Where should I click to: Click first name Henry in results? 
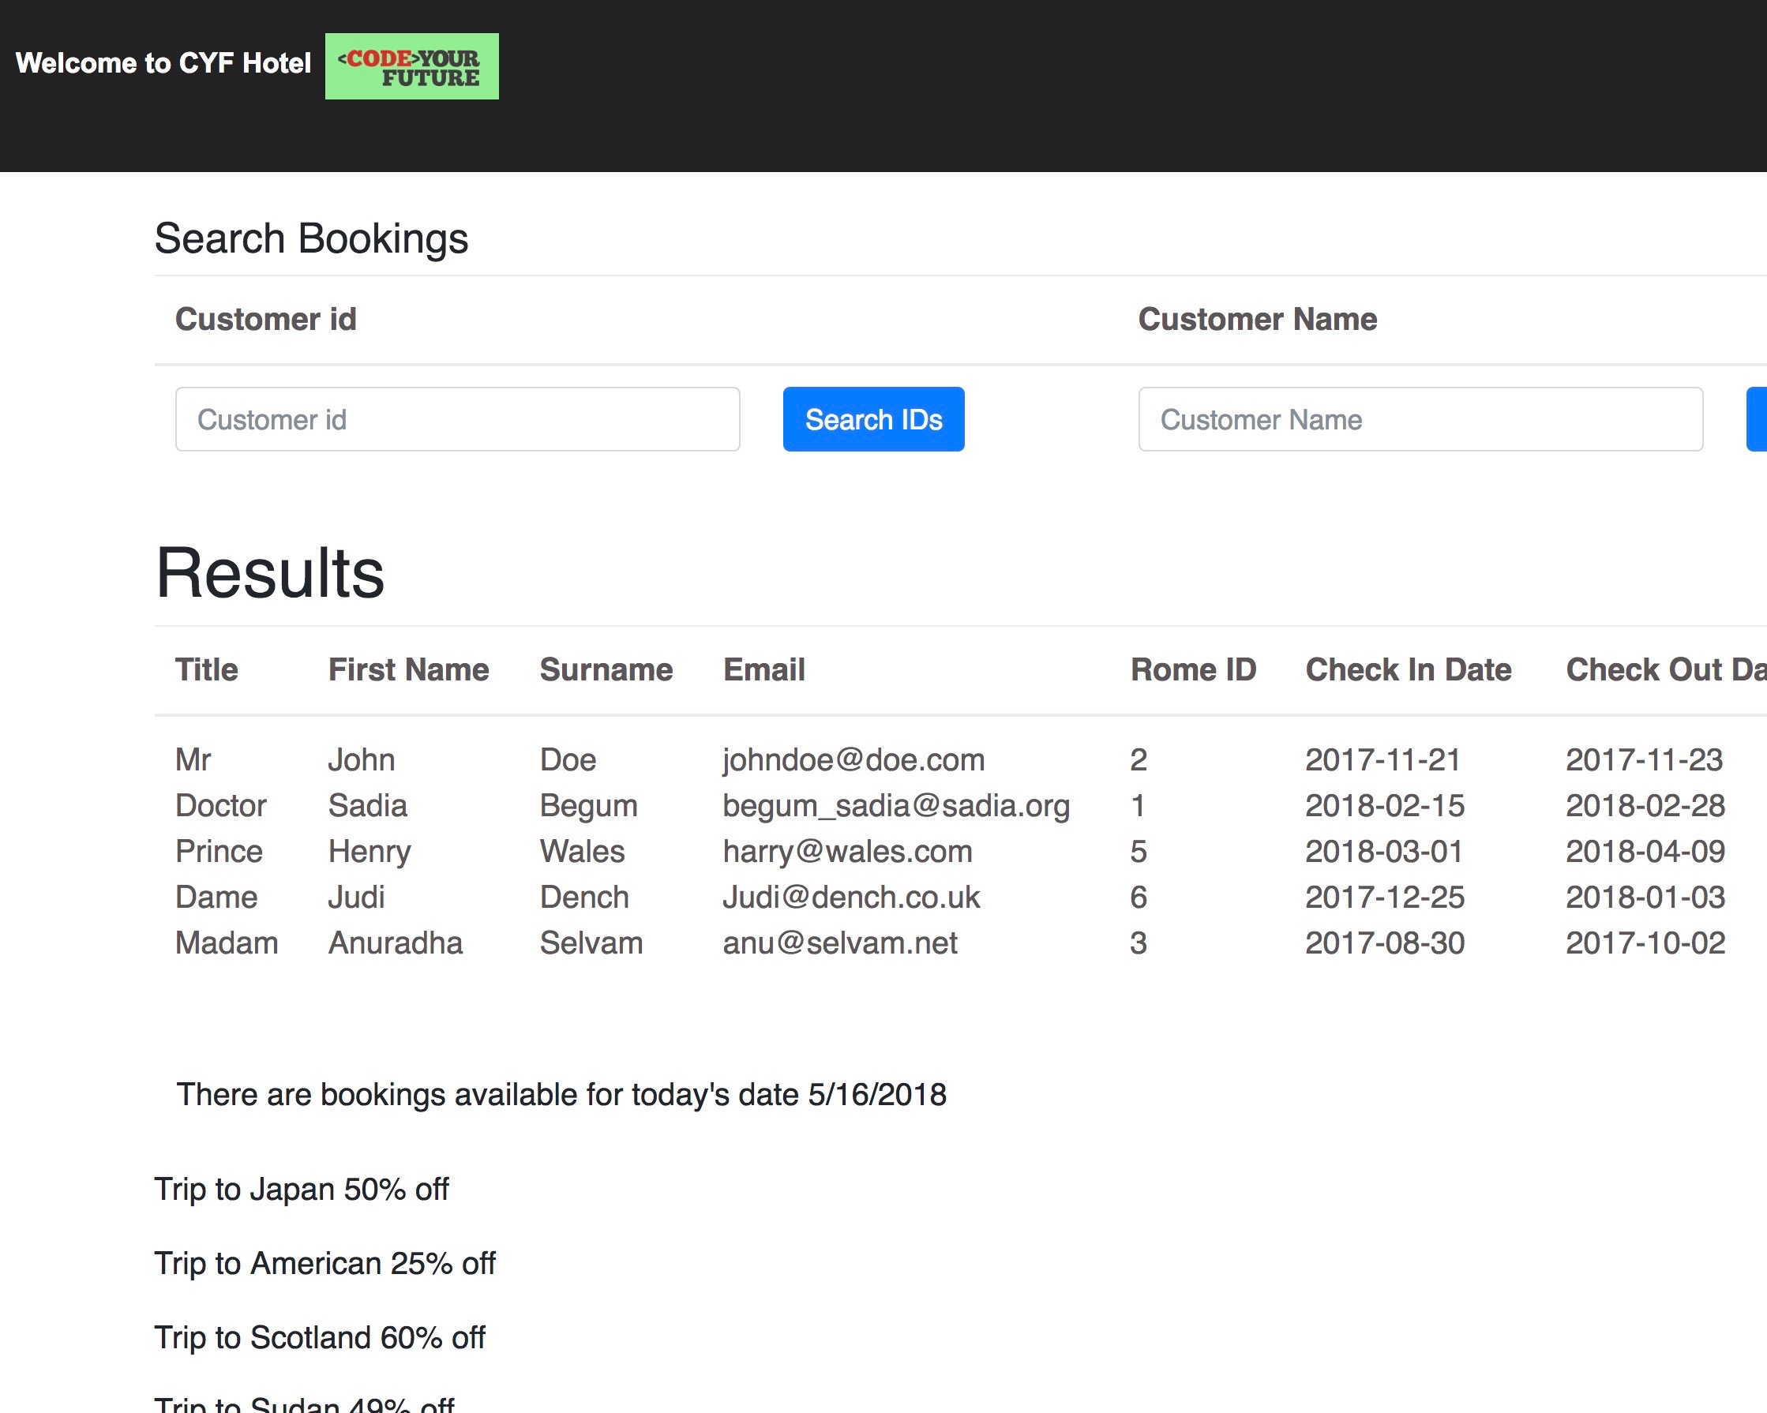(369, 852)
